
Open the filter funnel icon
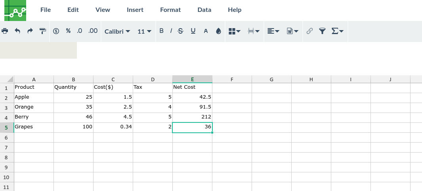tap(322, 31)
